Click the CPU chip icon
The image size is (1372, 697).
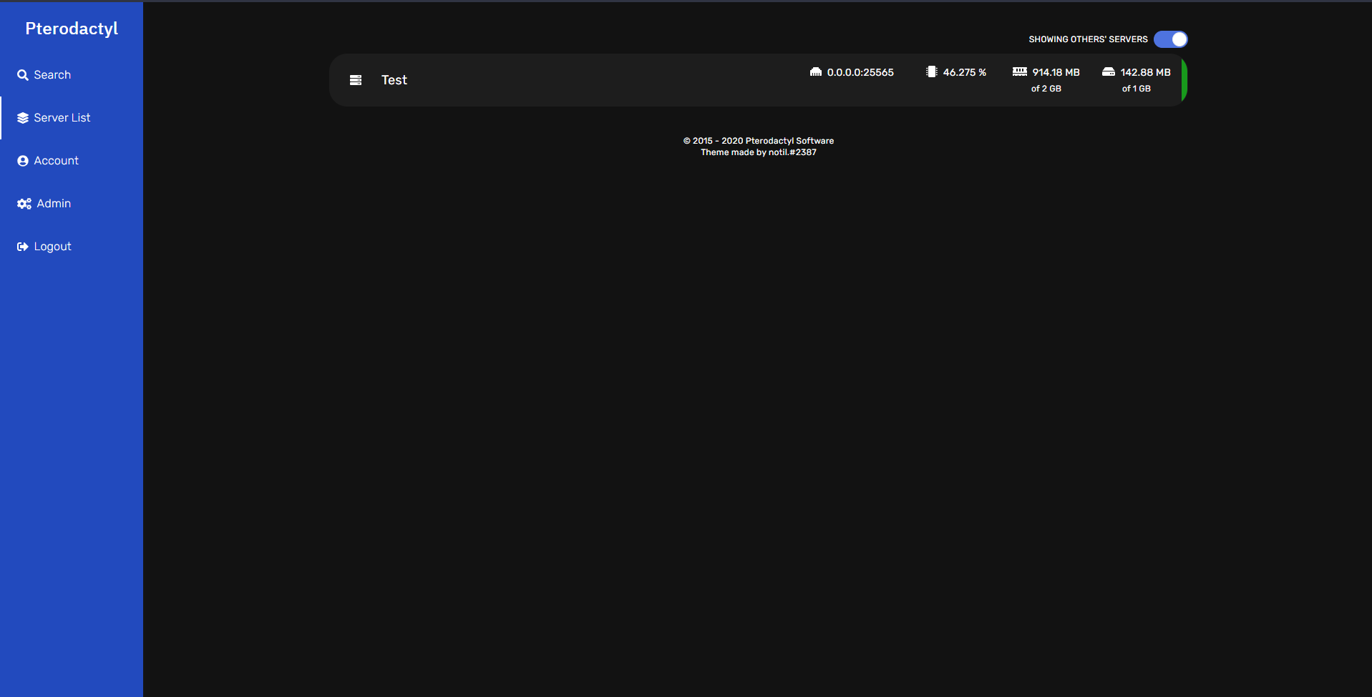[931, 72]
